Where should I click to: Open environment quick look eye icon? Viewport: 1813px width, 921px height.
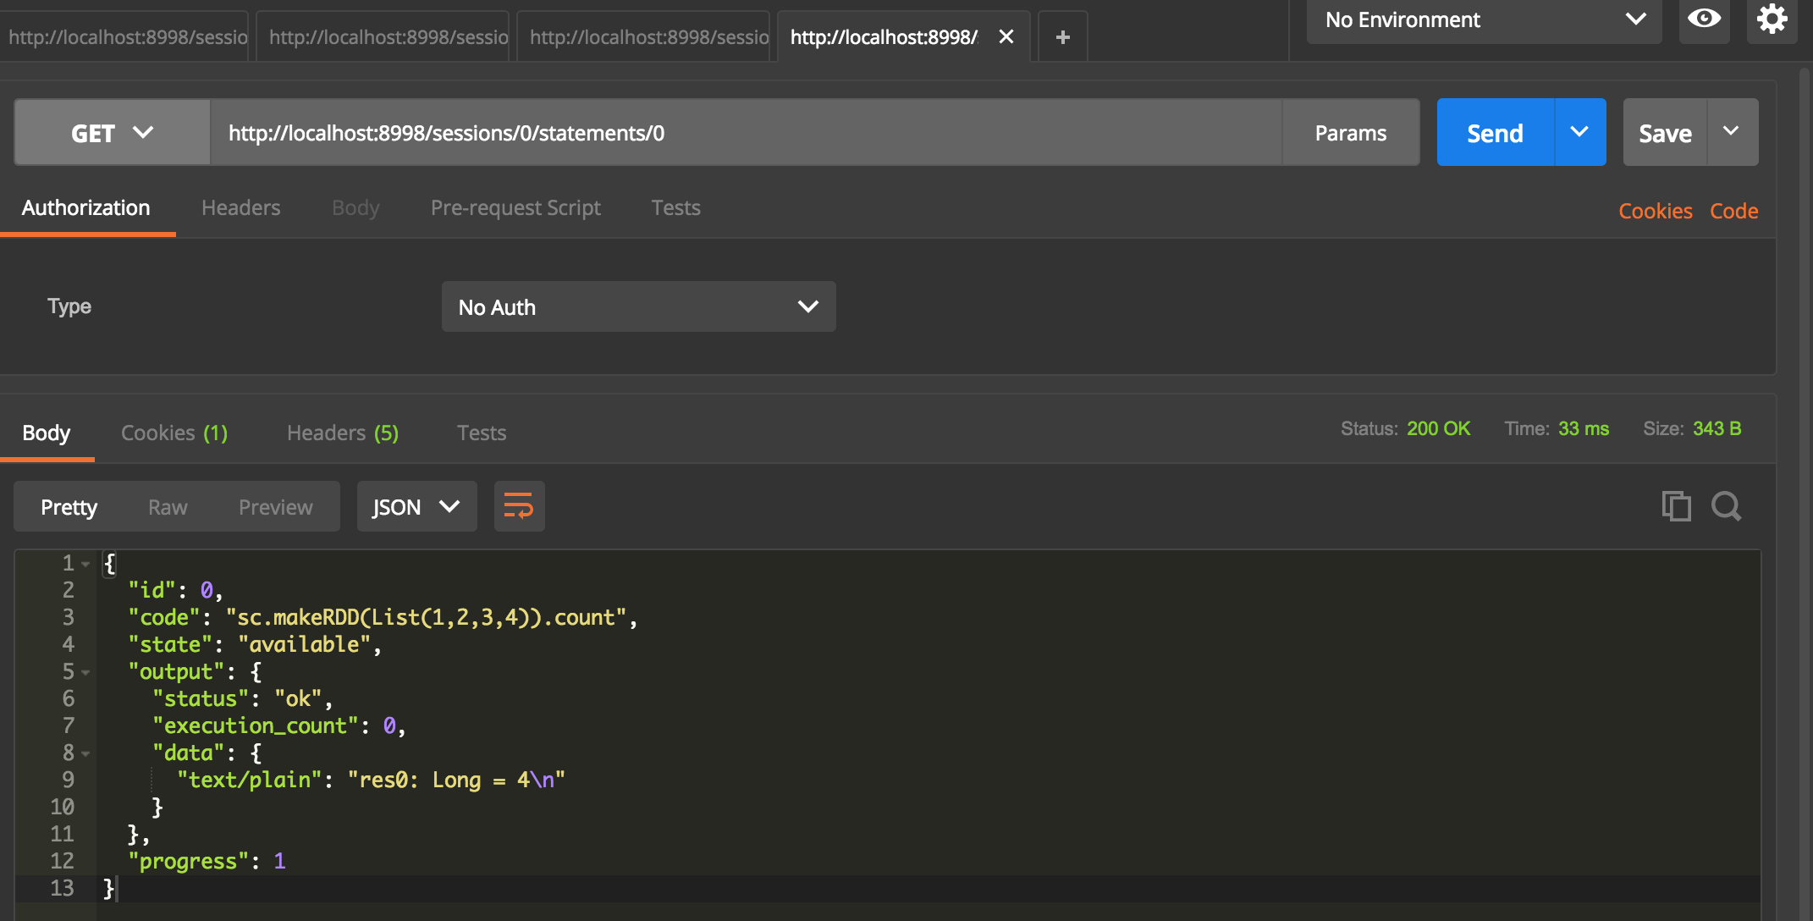(1704, 19)
